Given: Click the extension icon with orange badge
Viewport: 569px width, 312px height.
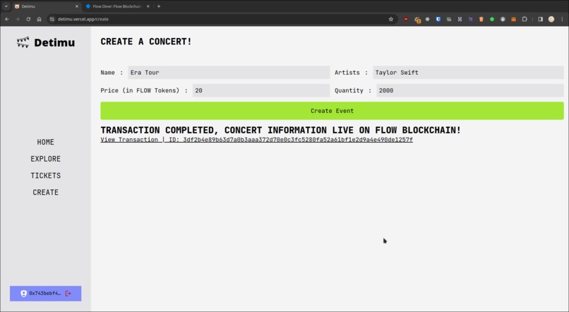Looking at the screenshot, I should click(417, 20).
